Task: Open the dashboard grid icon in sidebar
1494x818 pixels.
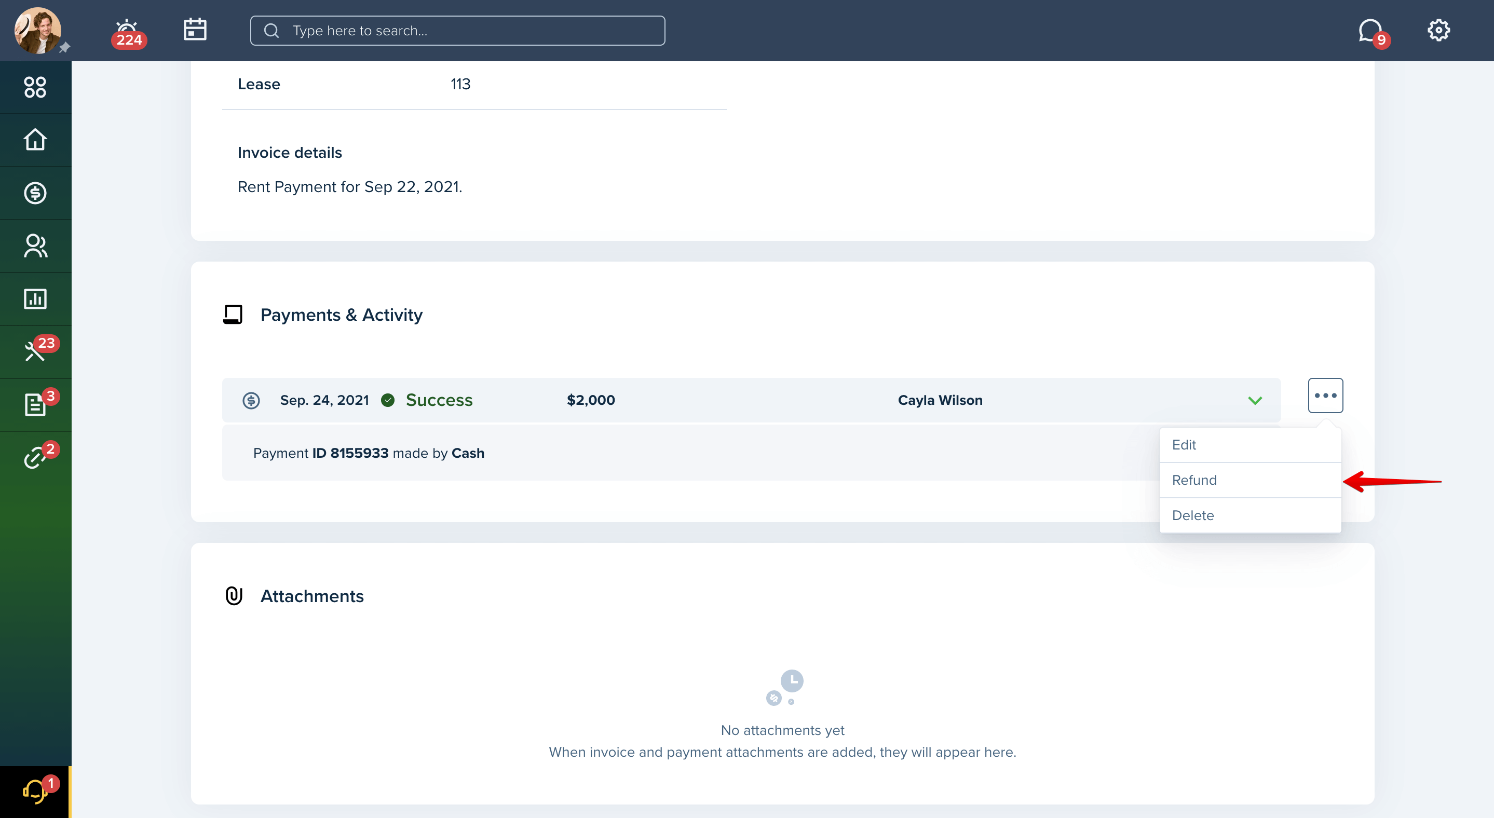Action: coord(35,87)
